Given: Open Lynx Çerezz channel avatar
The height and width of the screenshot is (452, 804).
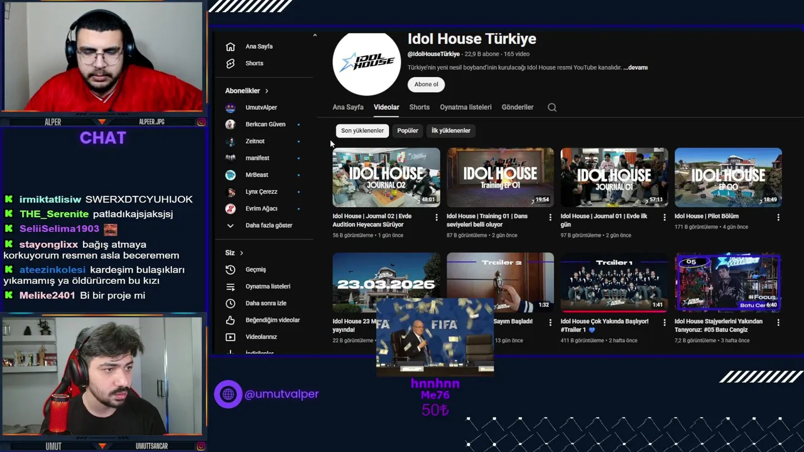Looking at the screenshot, I should coord(231,191).
